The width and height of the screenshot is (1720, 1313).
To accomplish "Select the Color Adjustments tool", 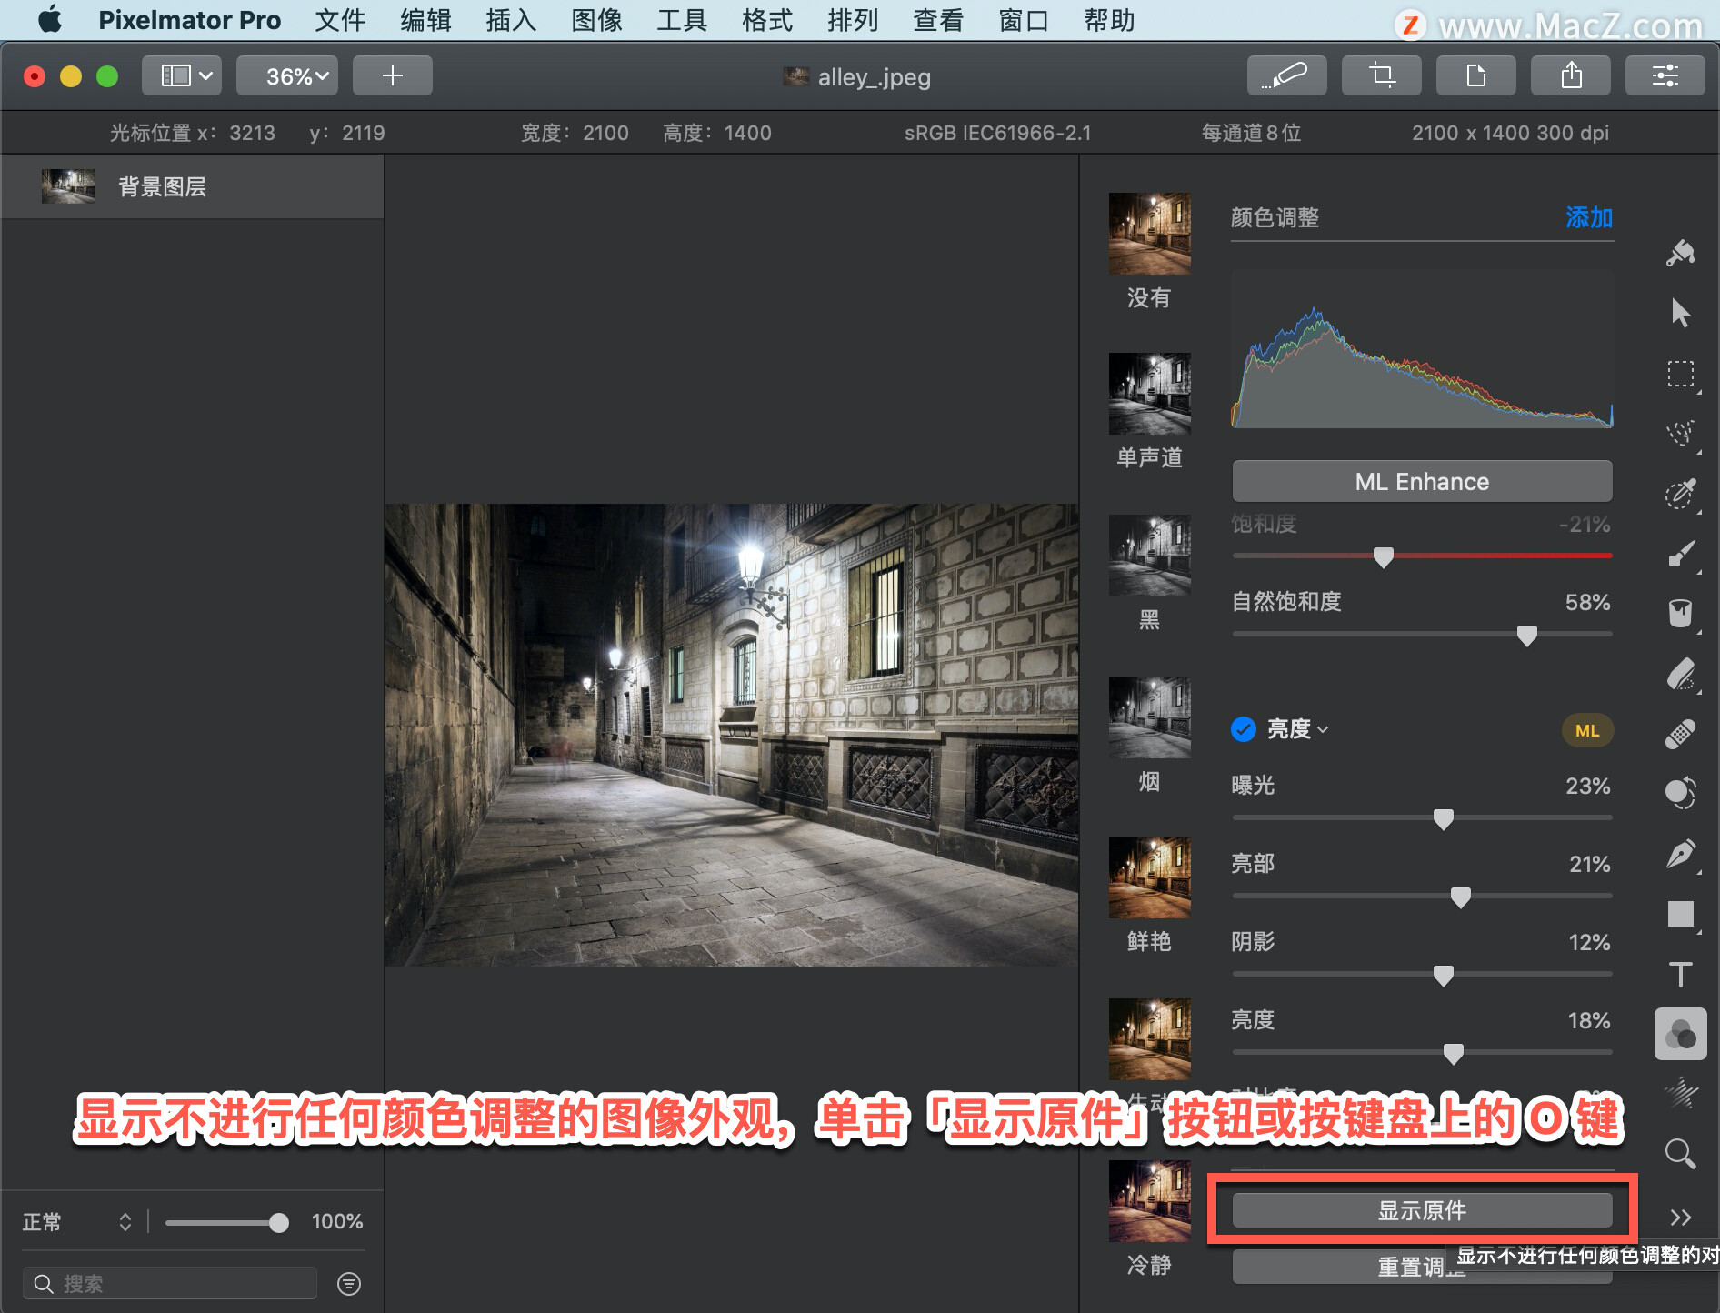I will pos(1681,1034).
